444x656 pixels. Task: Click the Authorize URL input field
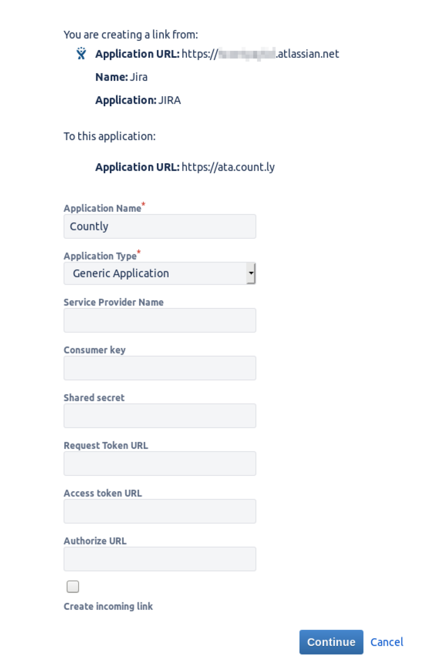160,559
